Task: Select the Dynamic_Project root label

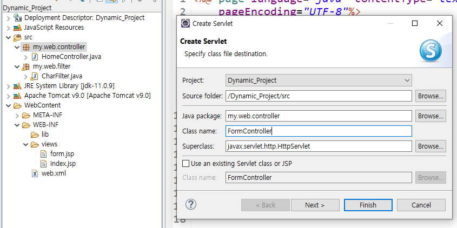Action: click(27, 8)
